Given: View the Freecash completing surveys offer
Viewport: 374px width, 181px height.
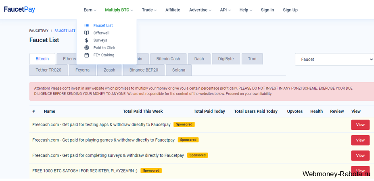Looking at the screenshot, I should pos(360,156).
